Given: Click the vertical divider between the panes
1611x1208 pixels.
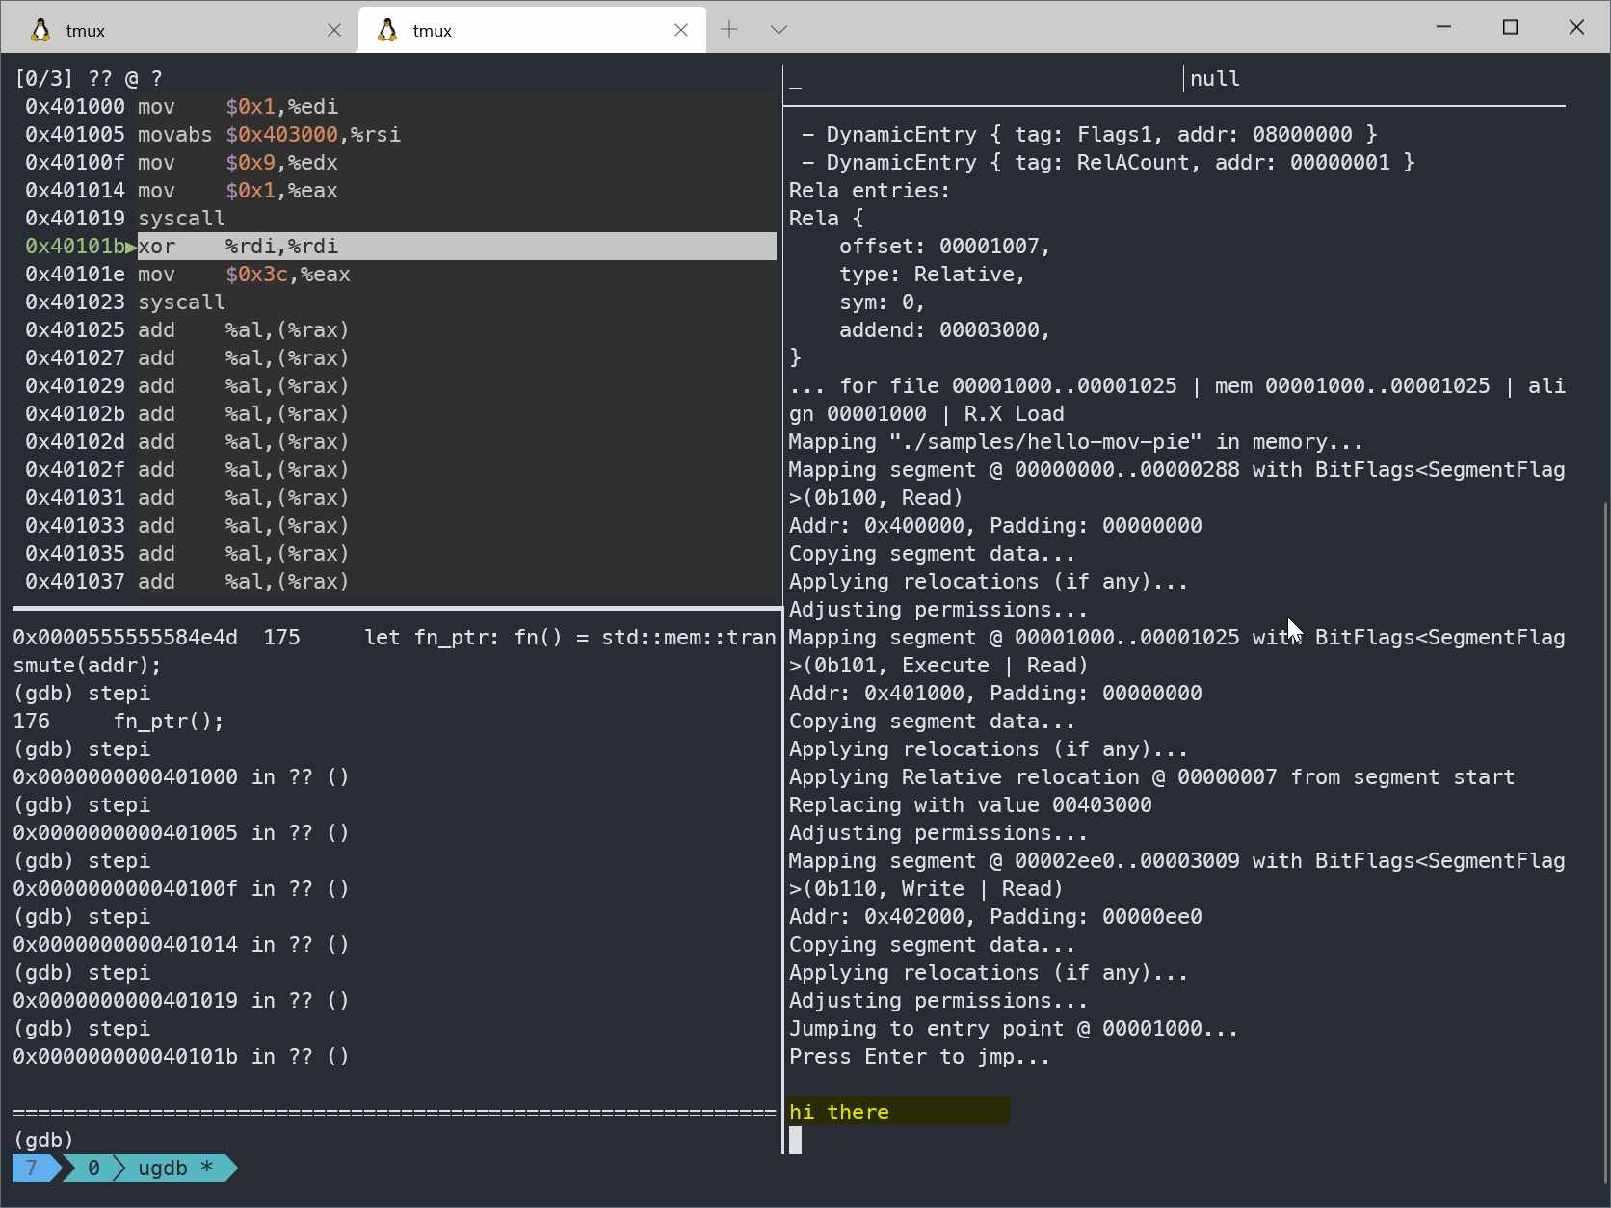Looking at the screenshot, I should [x=782, y=617].
